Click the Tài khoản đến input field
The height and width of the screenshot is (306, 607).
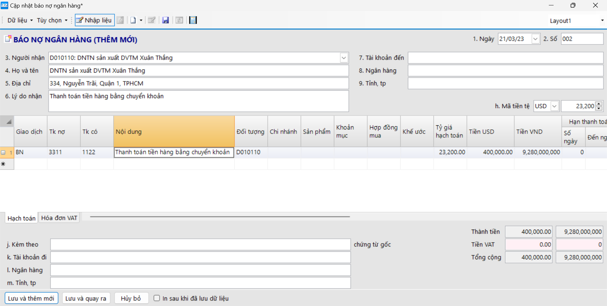[505, 58]
